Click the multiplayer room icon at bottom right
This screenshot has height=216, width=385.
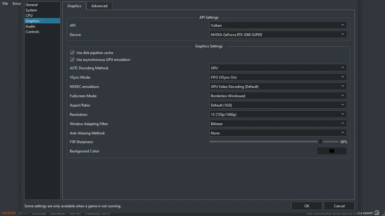(x=377, y=212)
